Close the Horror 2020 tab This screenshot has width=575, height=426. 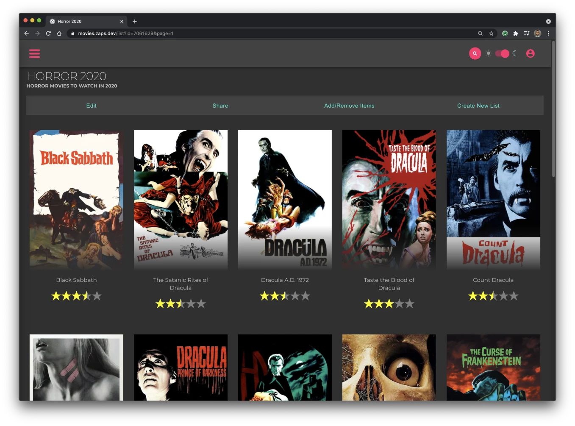[122, 21]
